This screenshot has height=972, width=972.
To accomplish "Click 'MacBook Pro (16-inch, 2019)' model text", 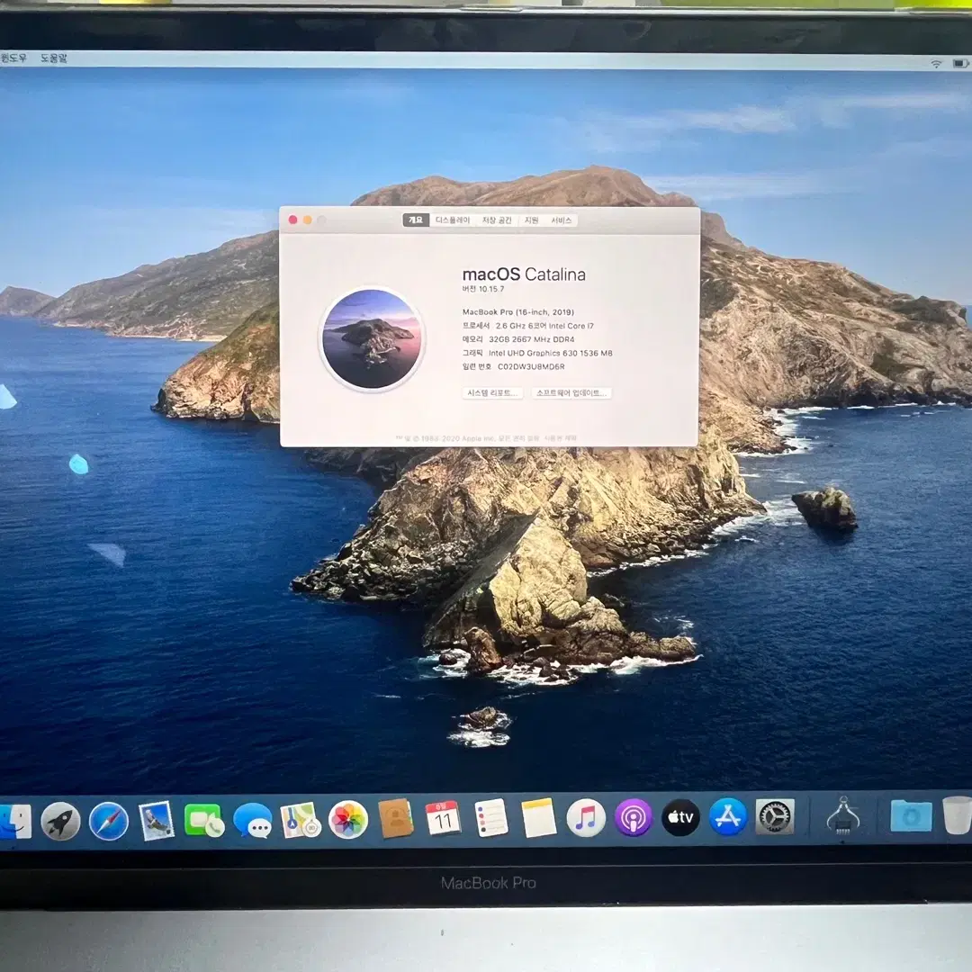I will 518,311.
